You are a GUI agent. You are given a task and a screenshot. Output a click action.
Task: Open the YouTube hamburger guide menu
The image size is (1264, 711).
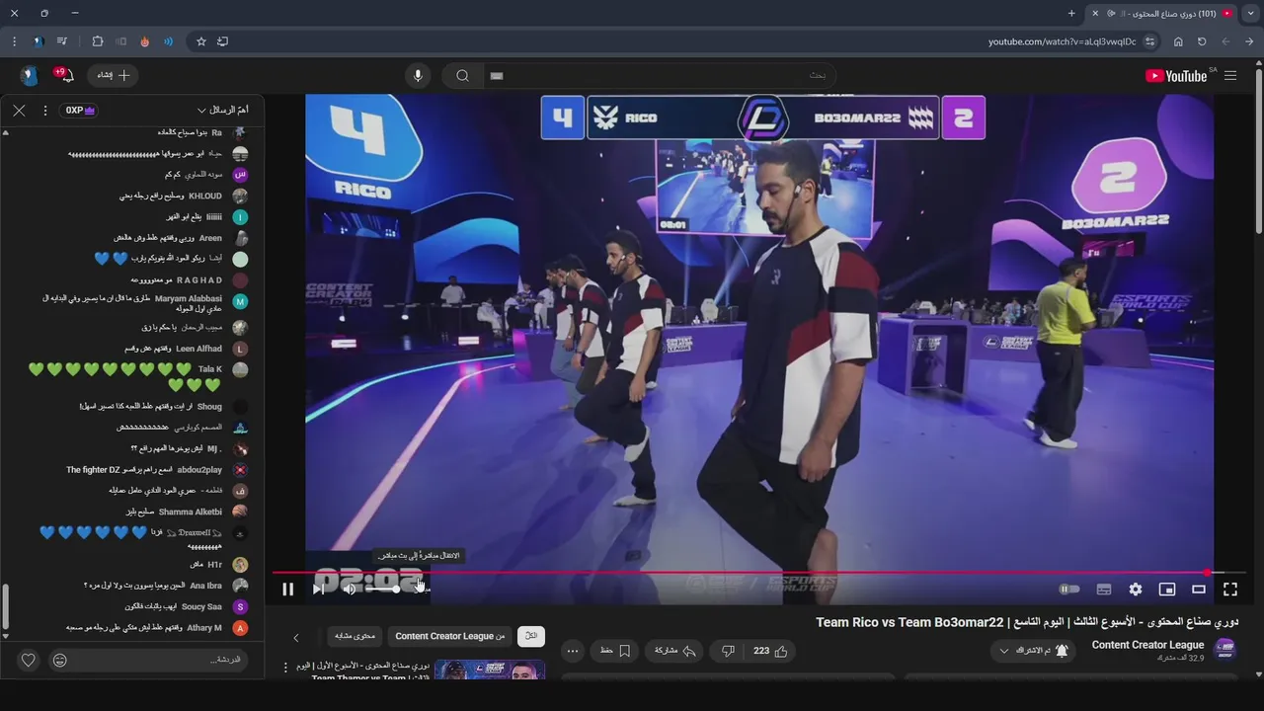[1230, 75]
